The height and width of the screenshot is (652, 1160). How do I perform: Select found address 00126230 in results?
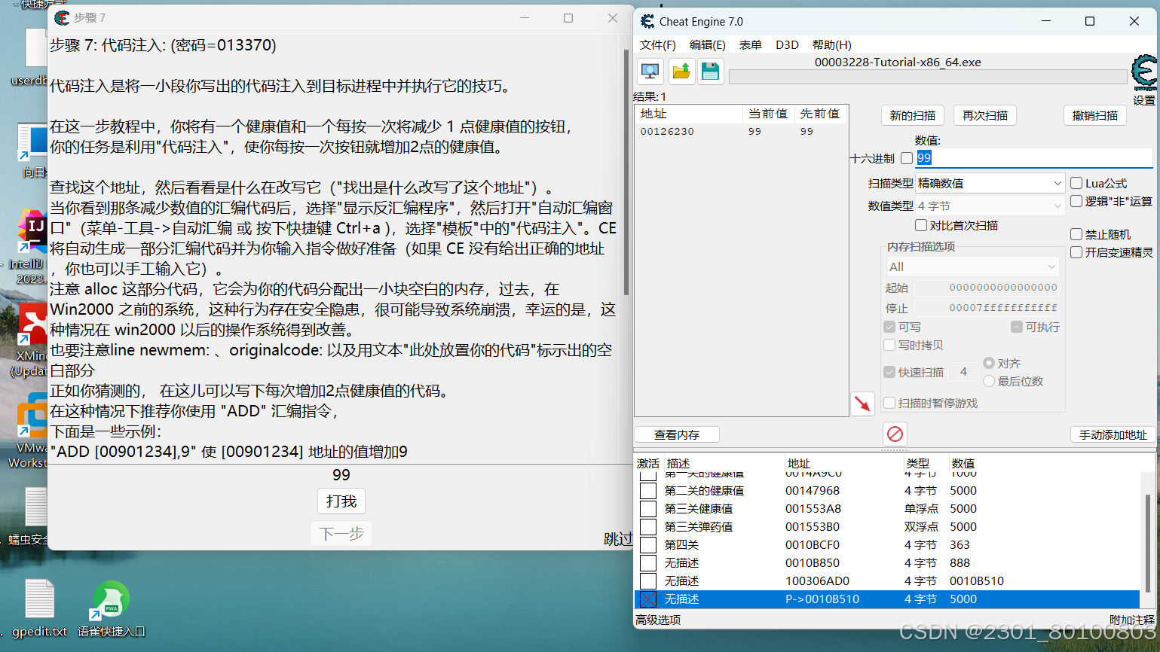click(742, 131)
